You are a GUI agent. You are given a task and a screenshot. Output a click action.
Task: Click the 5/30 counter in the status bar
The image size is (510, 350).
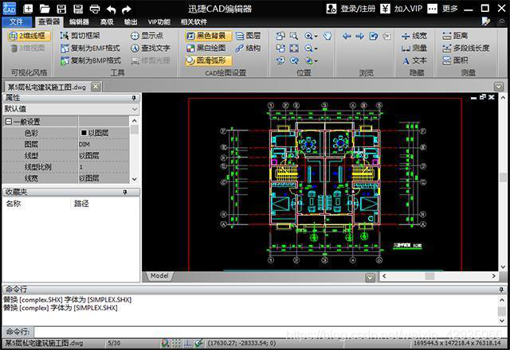tap(114, 343)
